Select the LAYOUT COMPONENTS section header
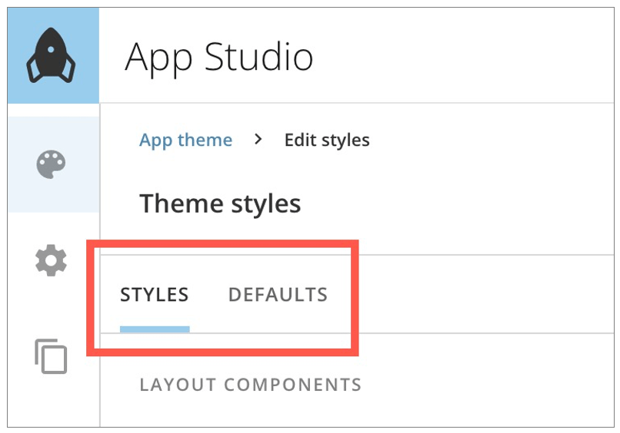The height and width of the screenshot is (433, 620). coord(251,385)
